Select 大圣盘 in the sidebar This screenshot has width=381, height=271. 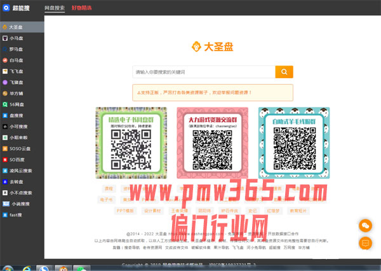(x=22, y=27)
